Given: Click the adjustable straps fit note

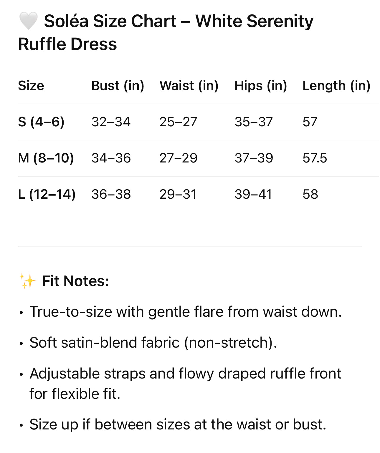Looking at the screenshot, I should [x=186, y=383].
